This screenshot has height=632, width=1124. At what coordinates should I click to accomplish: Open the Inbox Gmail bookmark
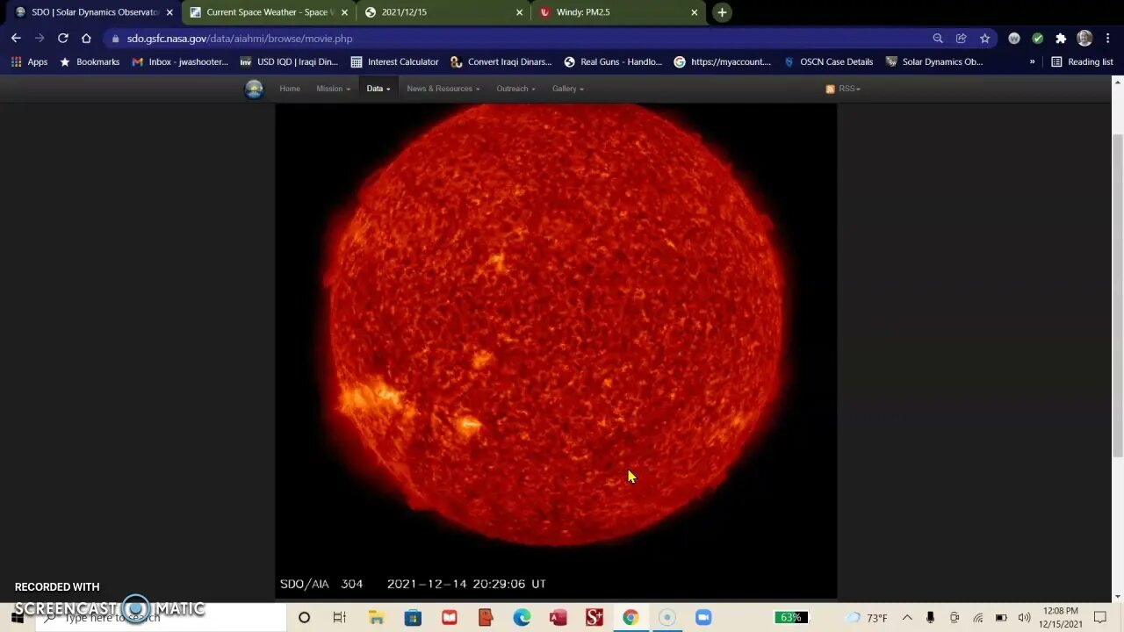click(180, 62)
